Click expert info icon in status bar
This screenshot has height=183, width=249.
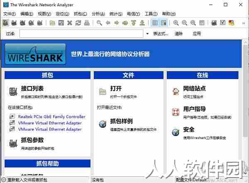[x=3, y=180]
